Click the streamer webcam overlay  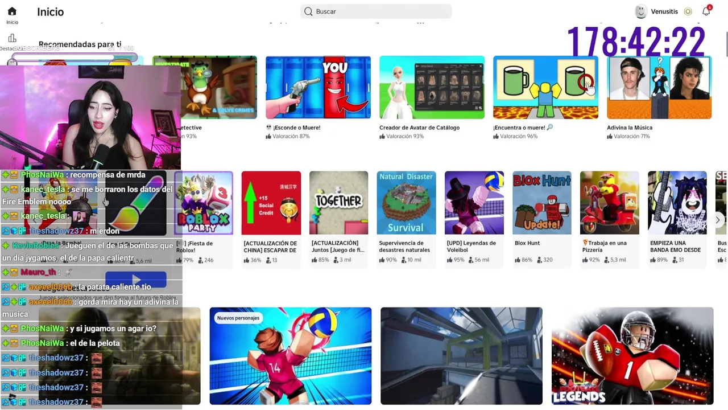point(90,117)
